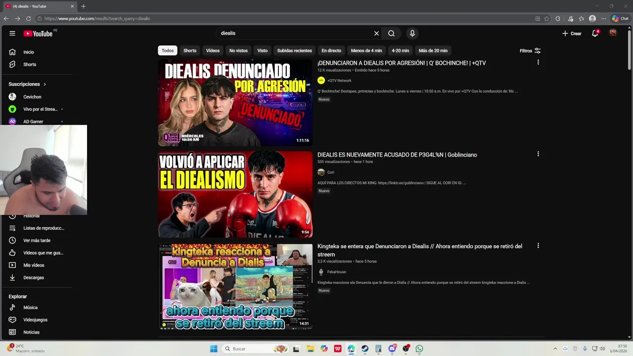Open the ¡DENUNCIARON A DIEALIS video title
Screen dimensions: 633x356
[402, 63]
